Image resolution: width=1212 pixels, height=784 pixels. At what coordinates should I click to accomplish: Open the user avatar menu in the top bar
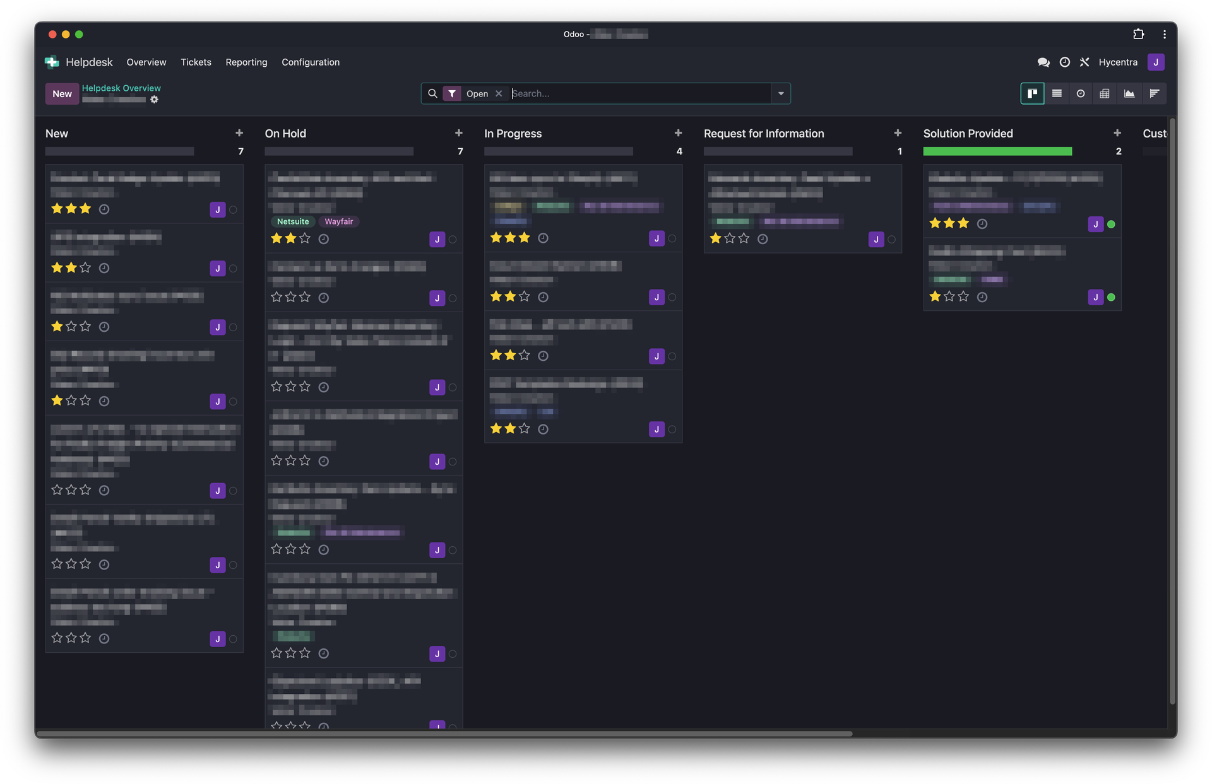point(1156,62)
